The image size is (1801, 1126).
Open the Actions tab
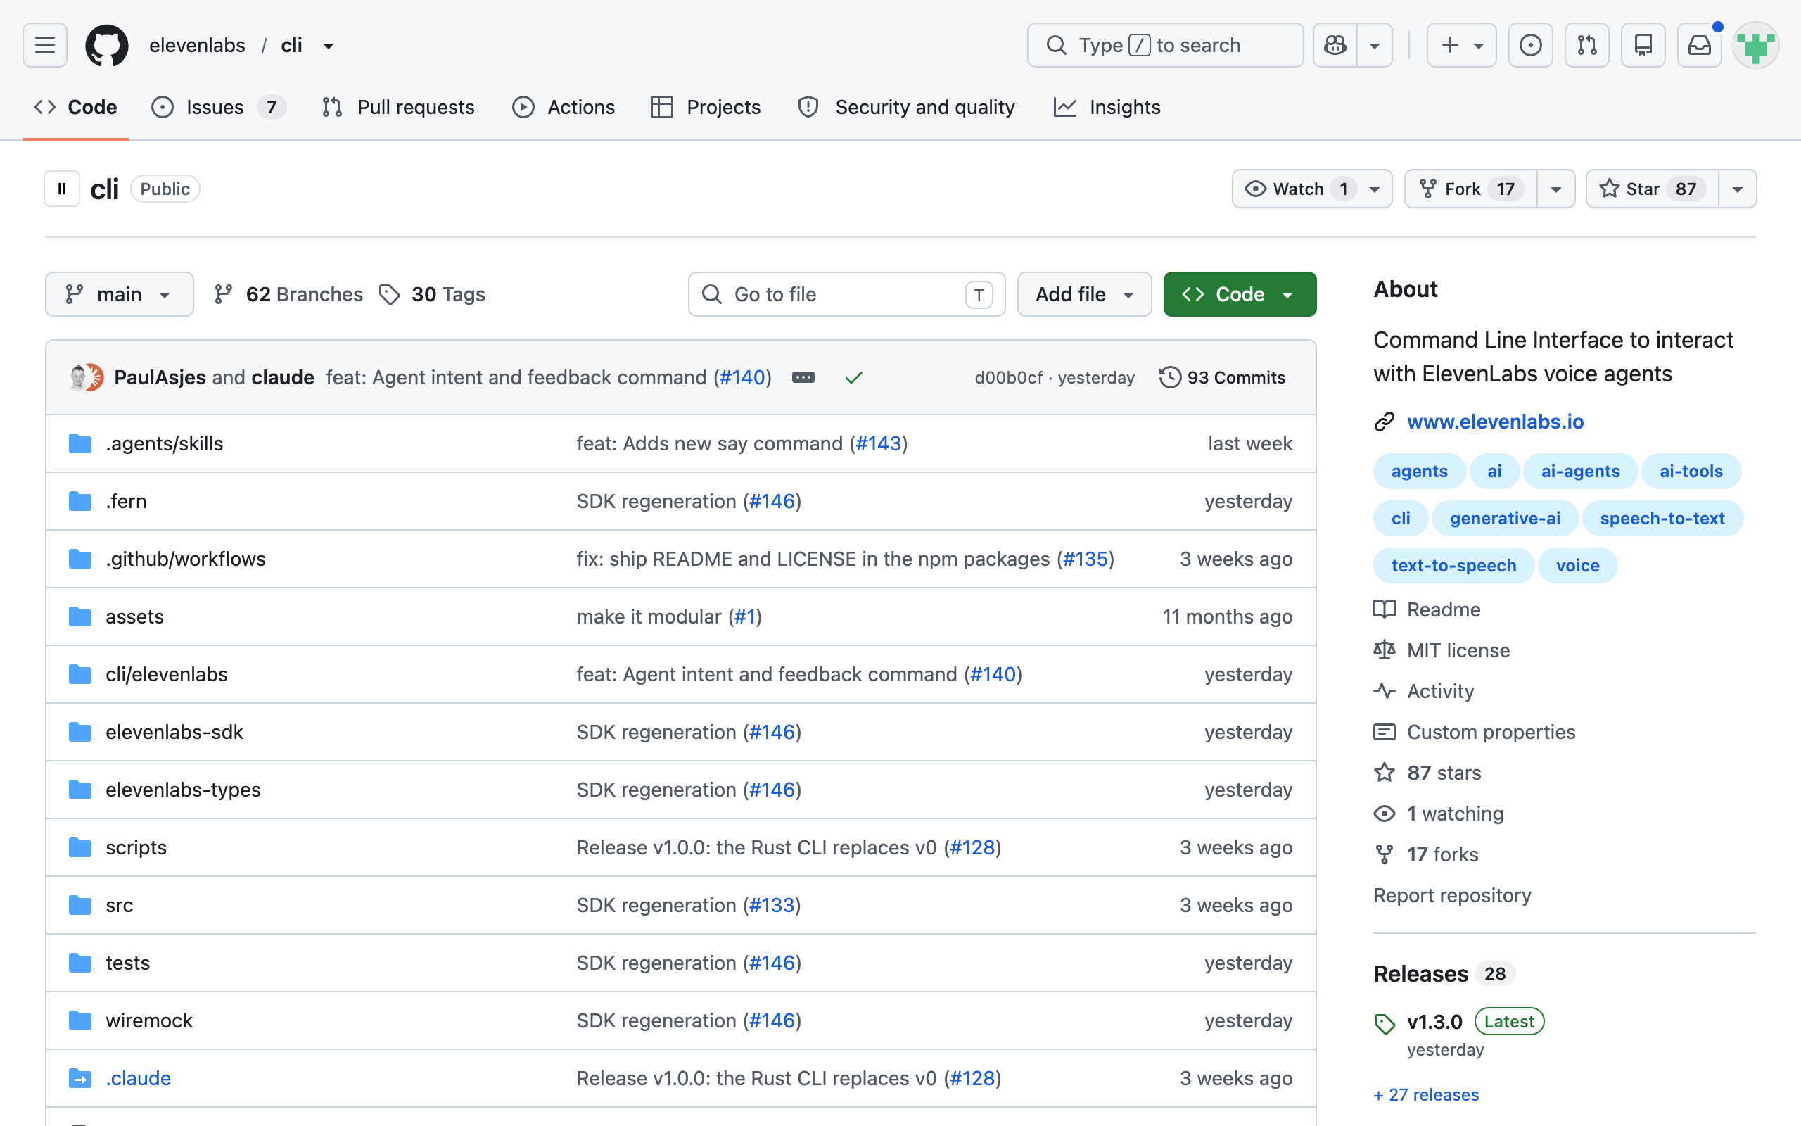point(564,107)
